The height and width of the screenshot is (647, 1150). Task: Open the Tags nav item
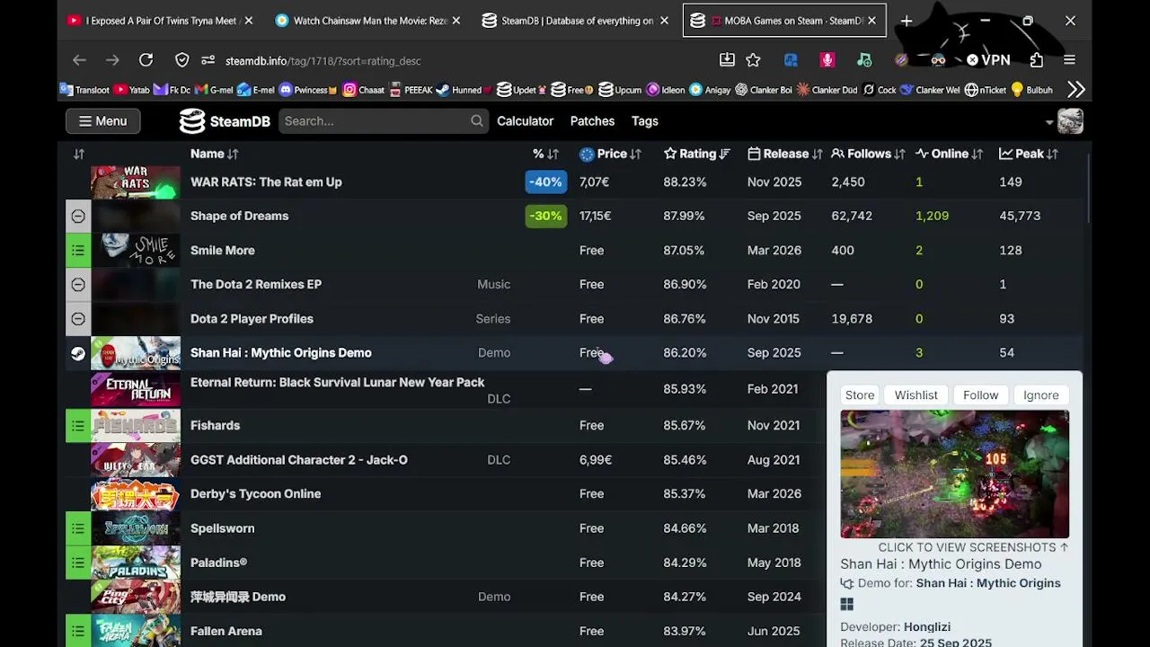645,121
